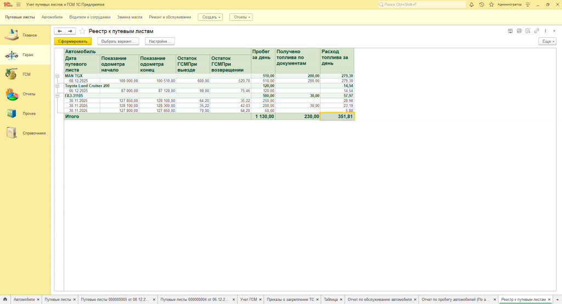Open history clock icon in title bar
This screenshot has width=562, height=304.
481,4
